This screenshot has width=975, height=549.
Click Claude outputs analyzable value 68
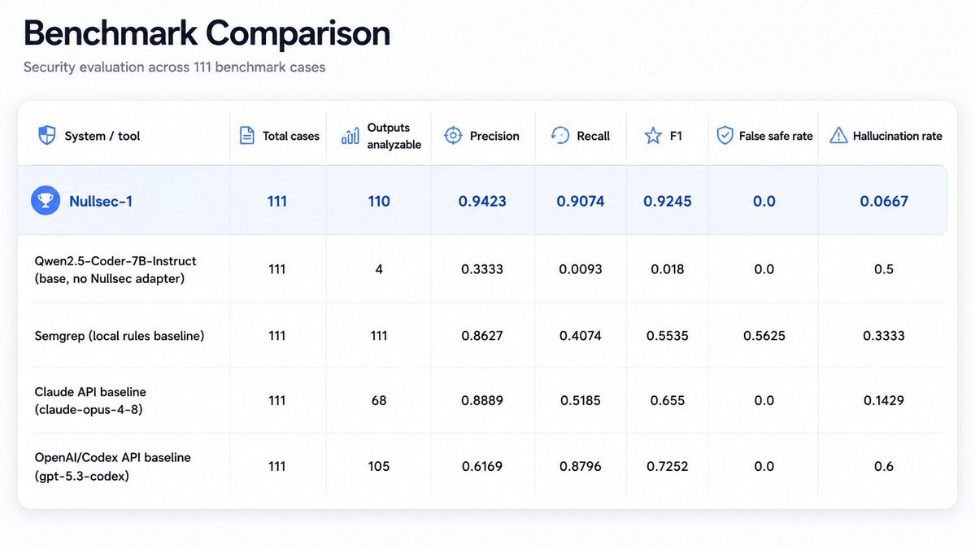pyautogui.click(x=379, y=400)
